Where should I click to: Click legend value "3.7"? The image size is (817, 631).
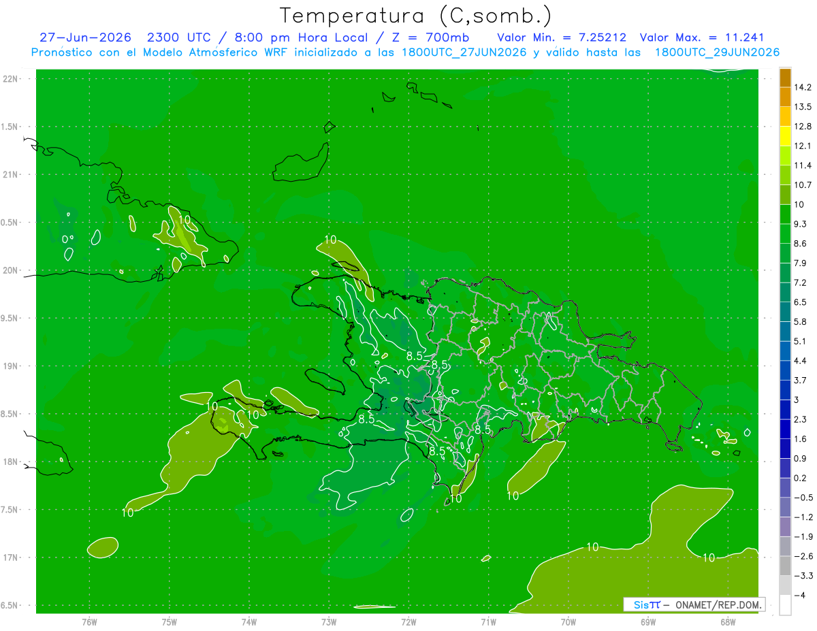tap(801, 380)
